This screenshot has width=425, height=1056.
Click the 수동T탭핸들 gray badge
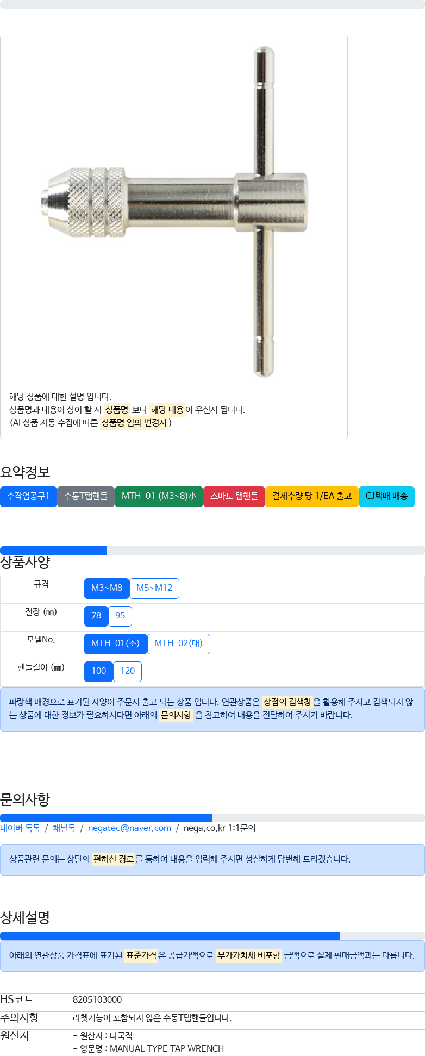(86, 496)
